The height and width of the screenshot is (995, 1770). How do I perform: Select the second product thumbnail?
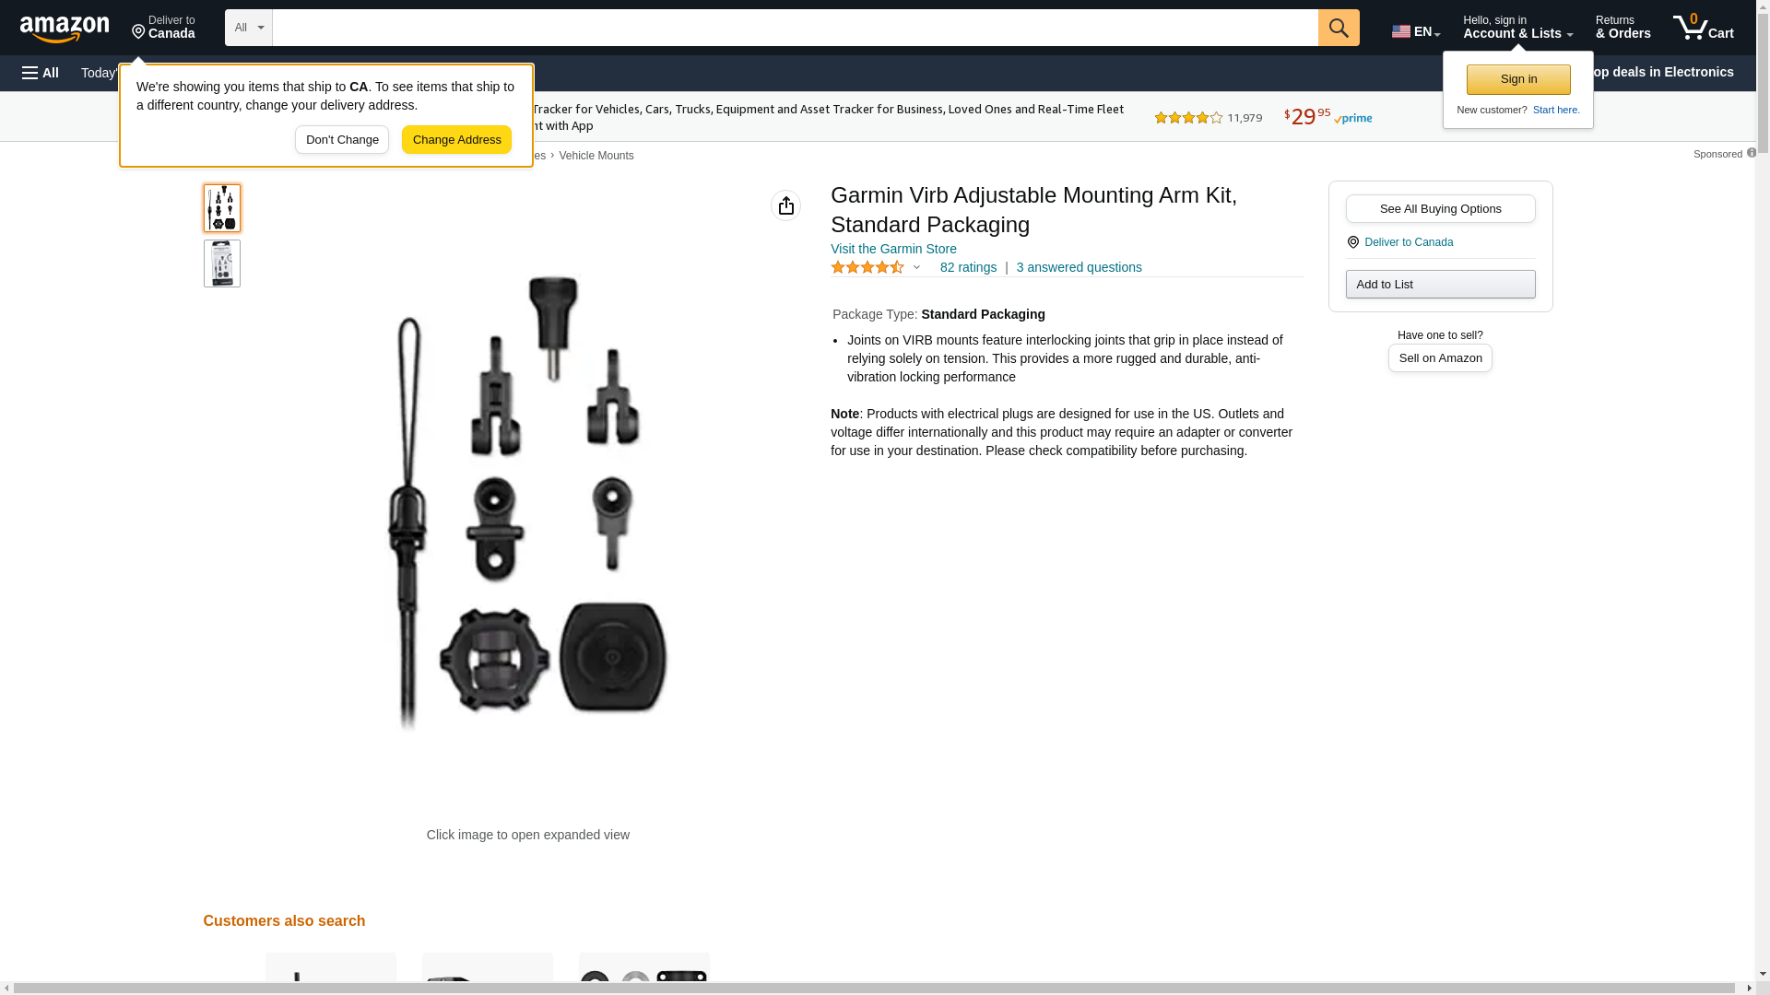click(x=222, y=263)
